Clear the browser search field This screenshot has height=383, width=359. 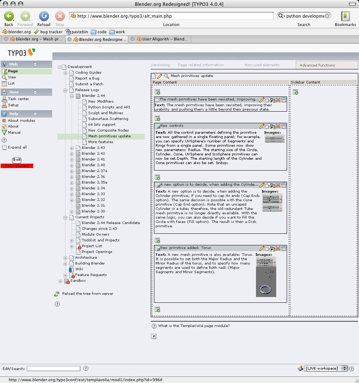(x=327, y=16)
